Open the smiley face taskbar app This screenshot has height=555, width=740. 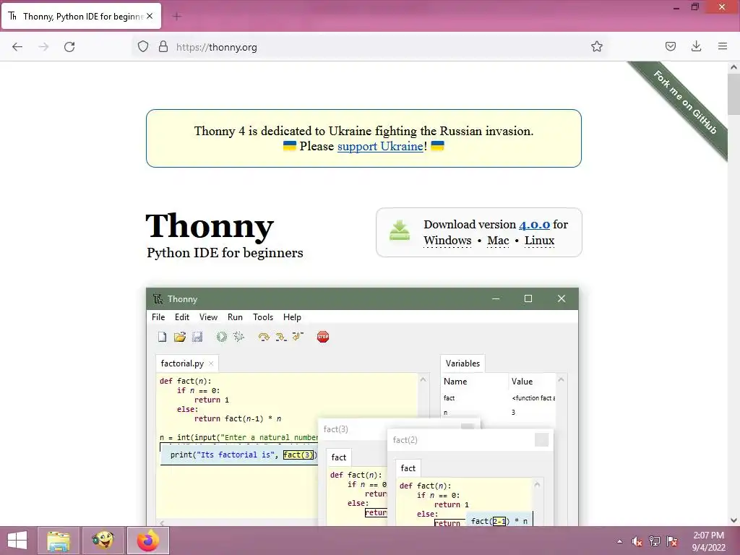point(103,541)
